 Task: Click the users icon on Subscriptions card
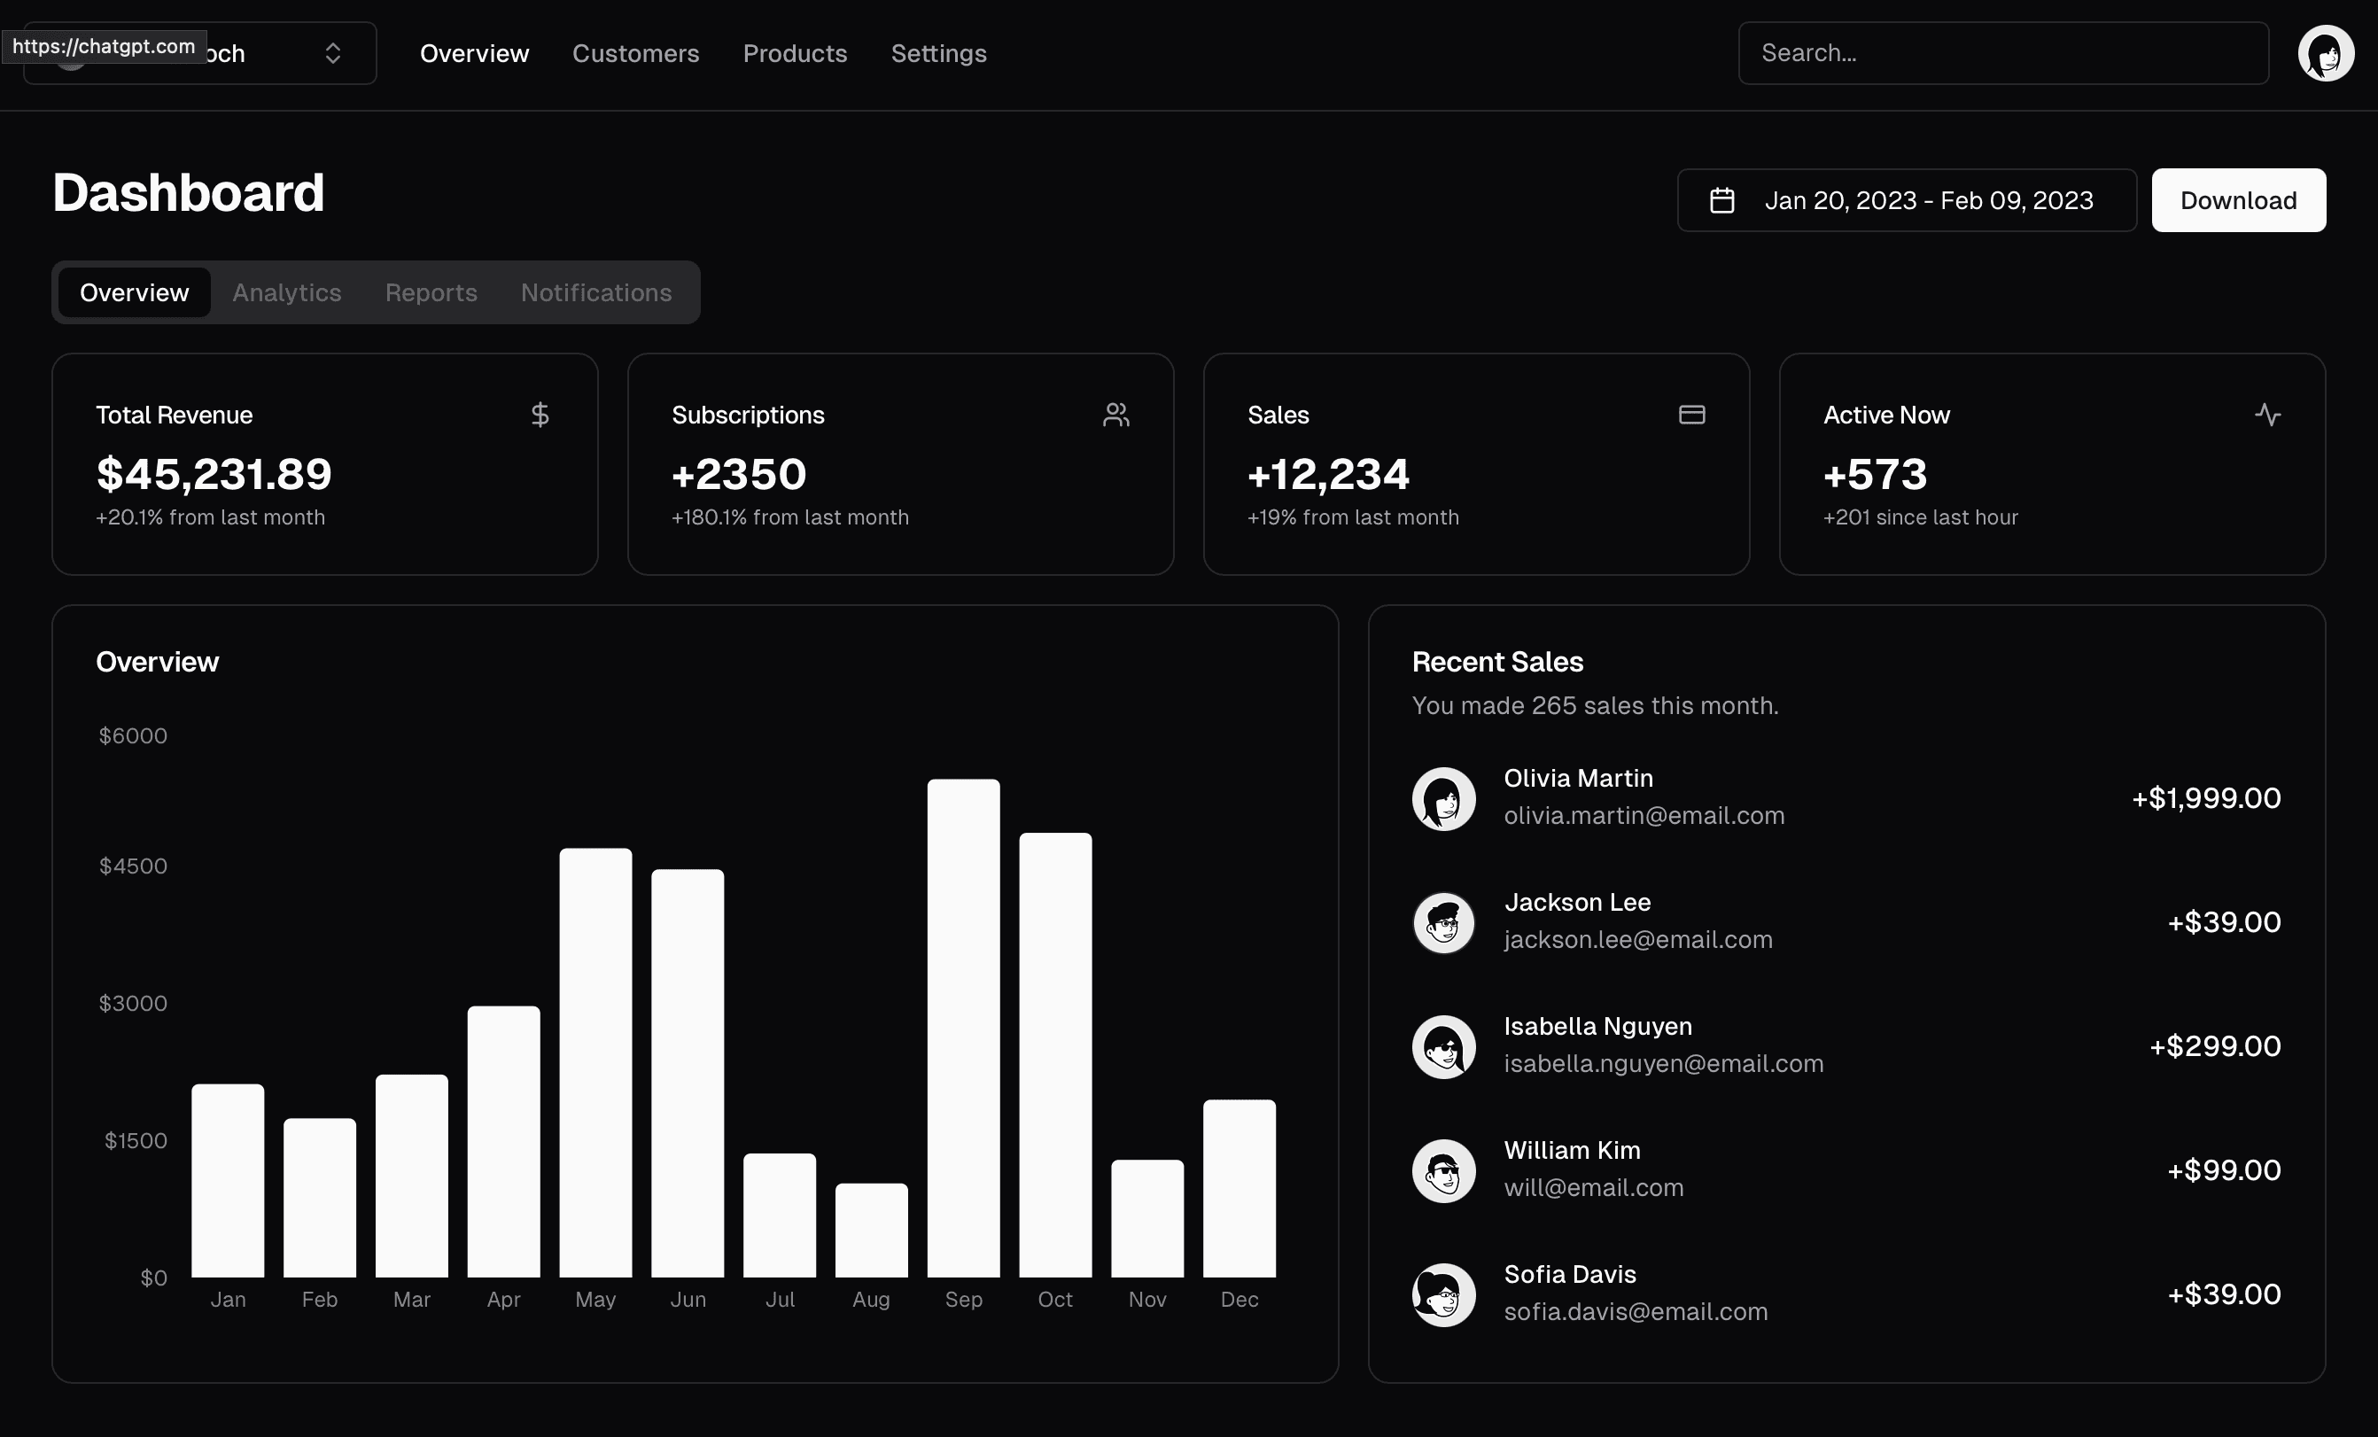tap(1115, 415)
